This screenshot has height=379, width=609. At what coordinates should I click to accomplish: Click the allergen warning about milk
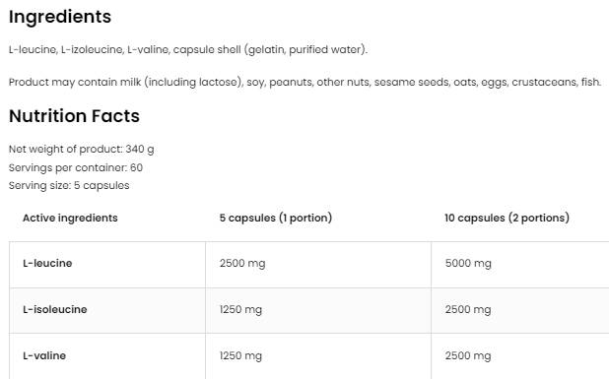click(304, 83)
